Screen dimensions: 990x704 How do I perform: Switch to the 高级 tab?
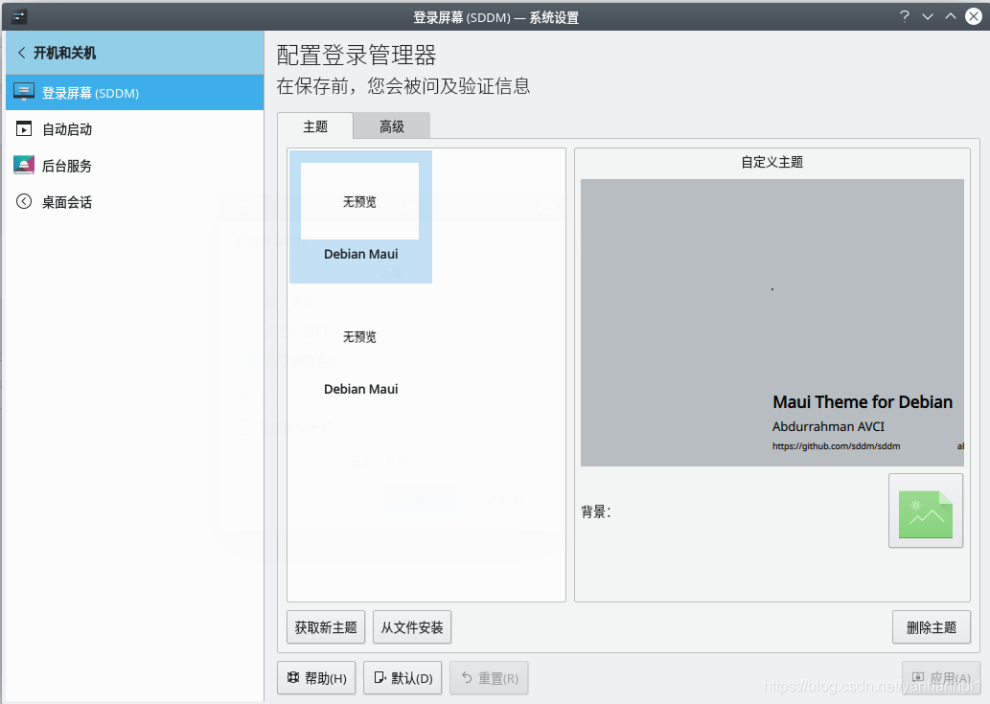click(x=391, y=126)
